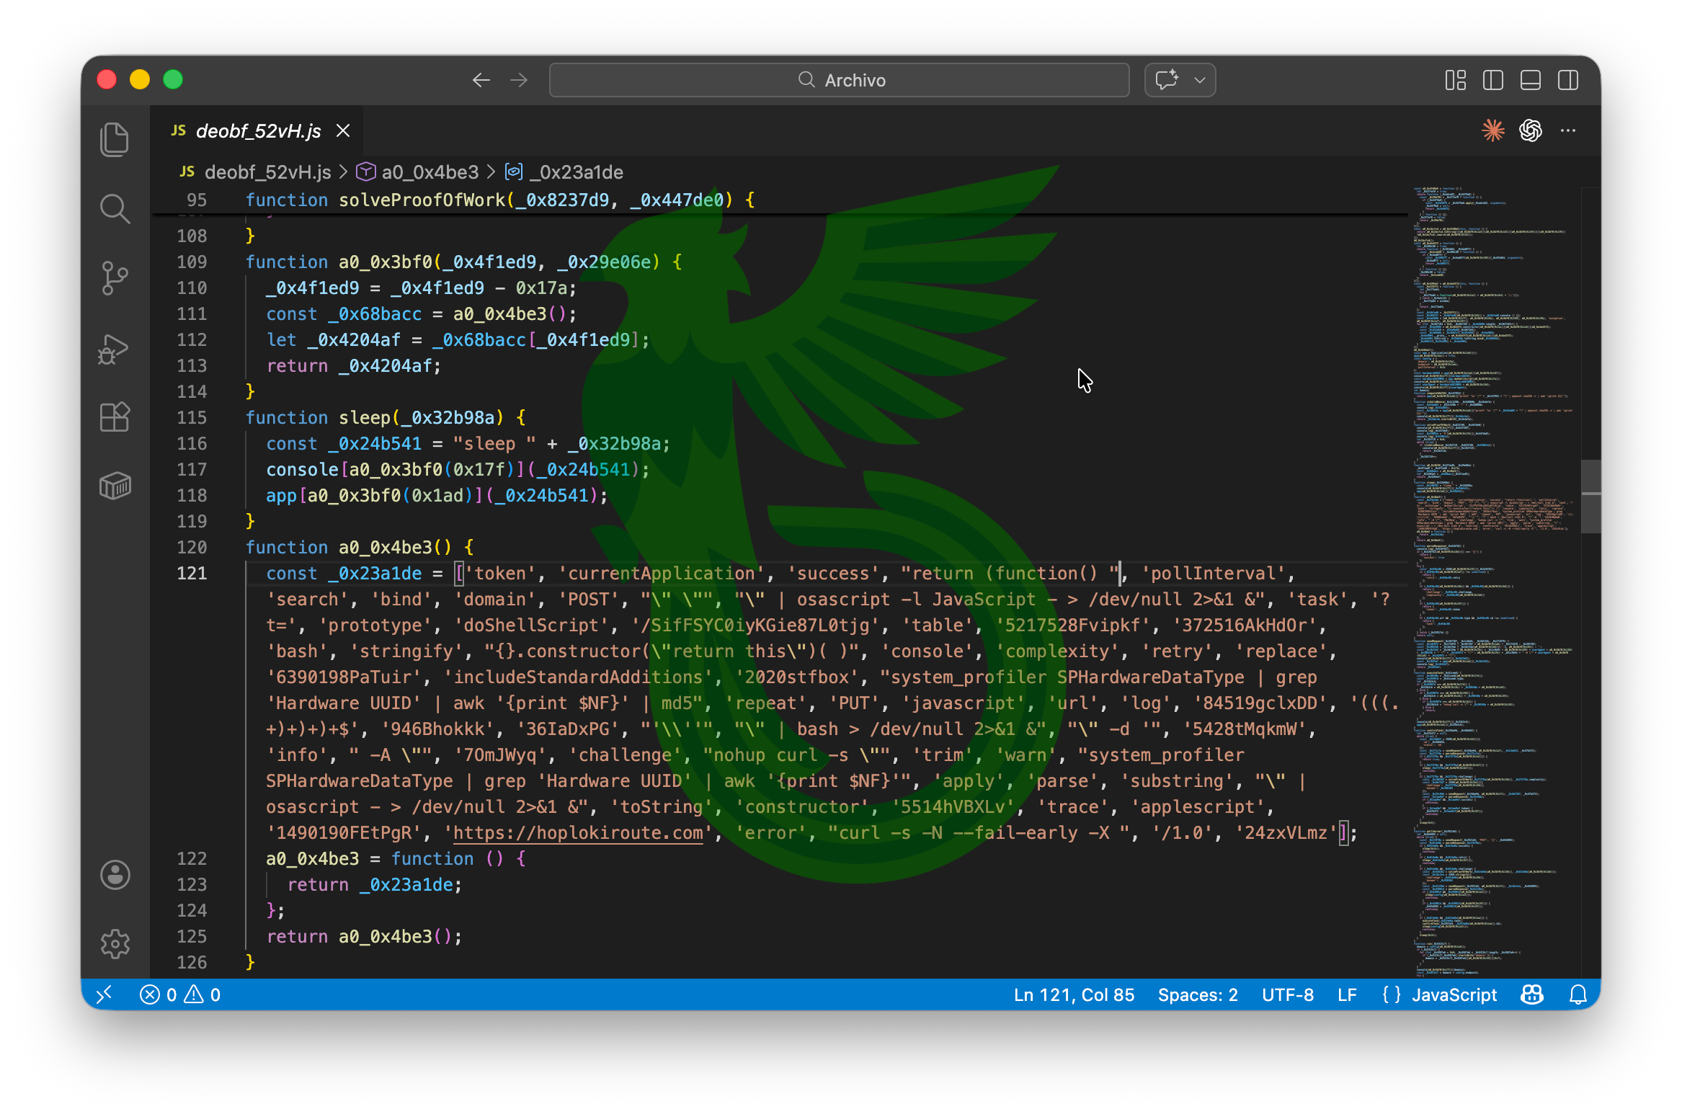1682x1117 pixels.
Task: Toggle the primary side bar layout button
Action: [x=1492, y=80]
